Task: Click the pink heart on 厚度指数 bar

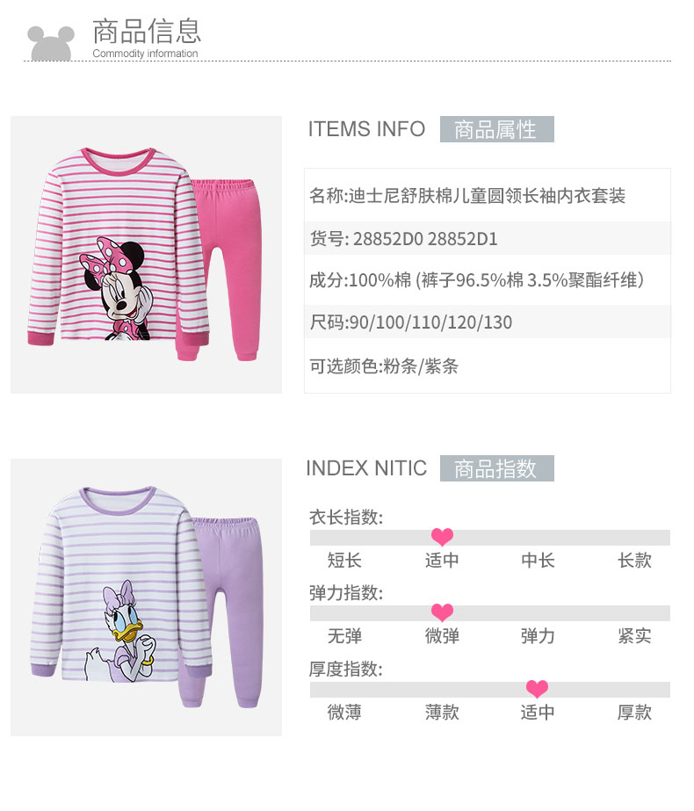Action: (537, 688)
